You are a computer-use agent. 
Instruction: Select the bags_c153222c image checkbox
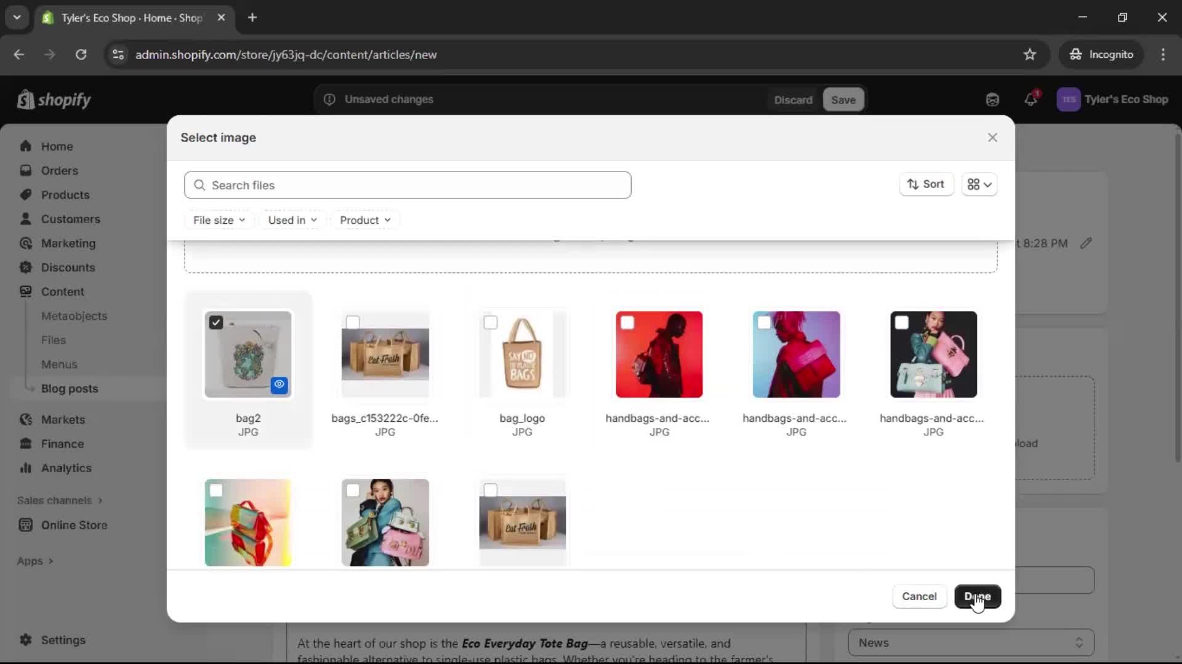(x=353, y=322)
